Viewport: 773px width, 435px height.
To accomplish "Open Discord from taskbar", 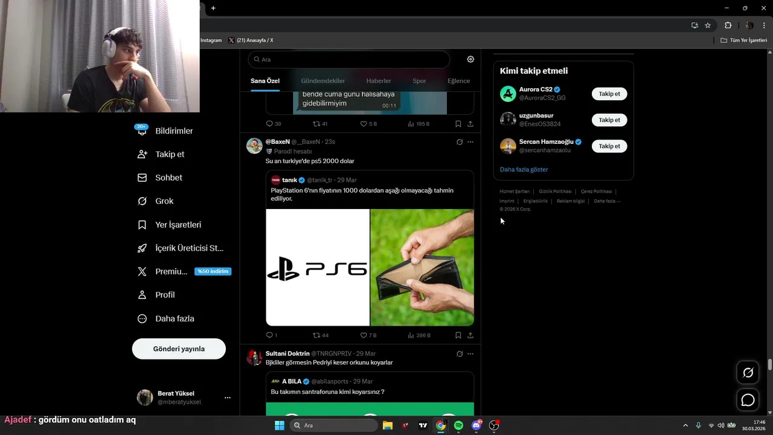I will point(476,425).
